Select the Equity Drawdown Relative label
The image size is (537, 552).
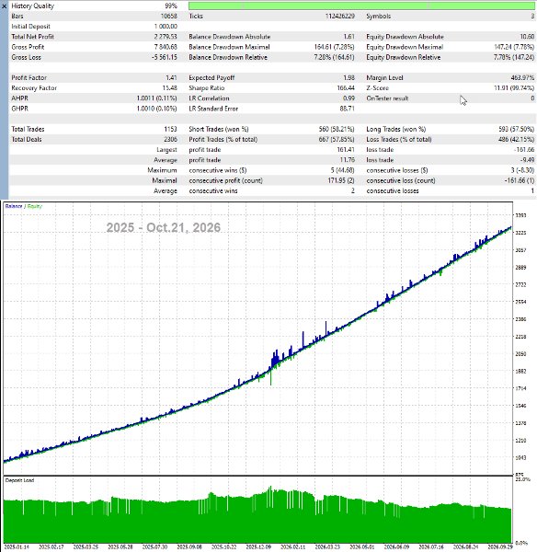tap(404, 57)
